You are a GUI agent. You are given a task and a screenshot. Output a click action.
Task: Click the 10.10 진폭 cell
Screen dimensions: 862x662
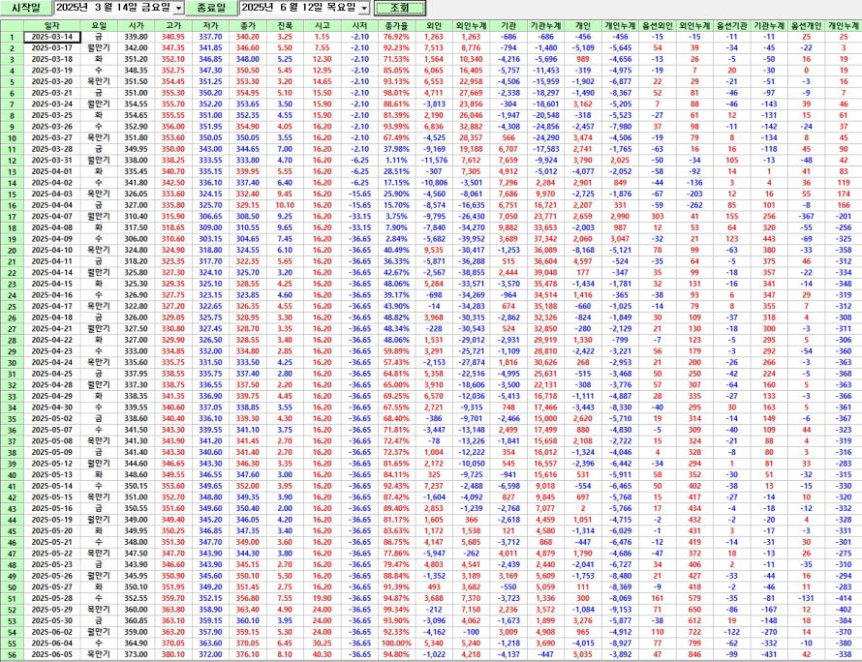(285, 205)
